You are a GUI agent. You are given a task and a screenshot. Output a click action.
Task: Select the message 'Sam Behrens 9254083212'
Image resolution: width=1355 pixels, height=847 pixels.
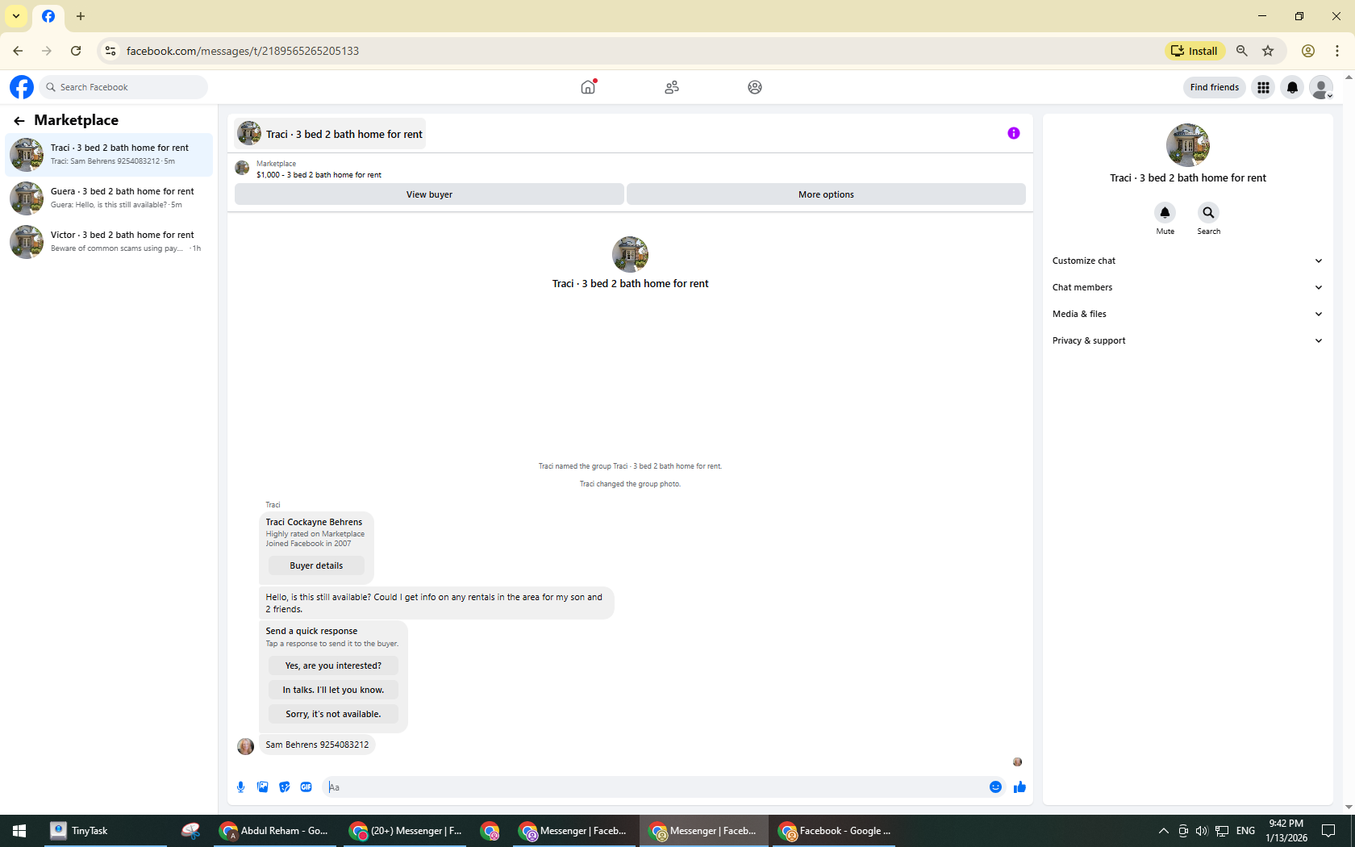(317, 745)
